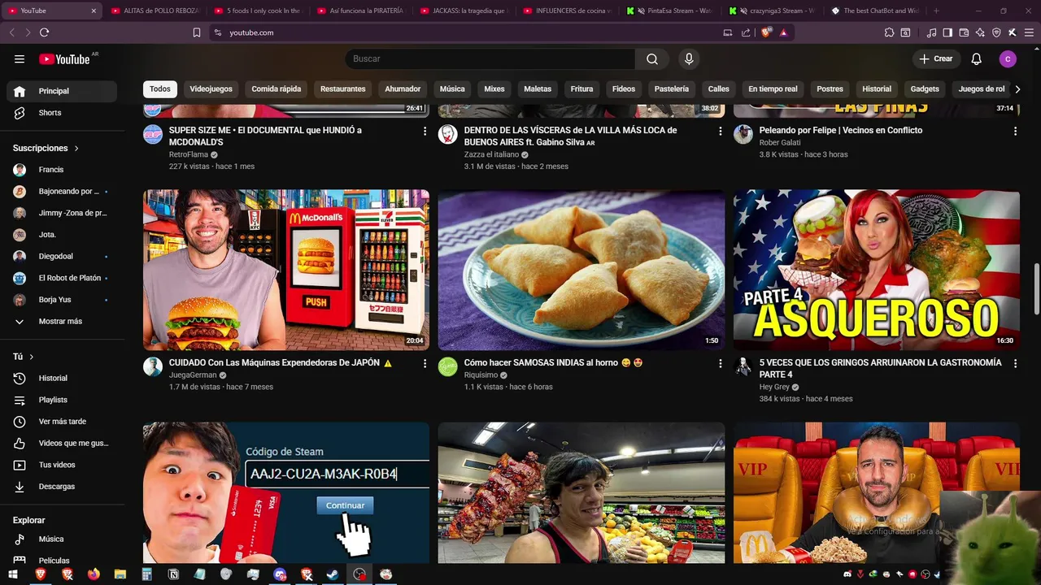Screen dimensions: 1041x585
Task: Open Francis subscription channel
Action: 62,170
